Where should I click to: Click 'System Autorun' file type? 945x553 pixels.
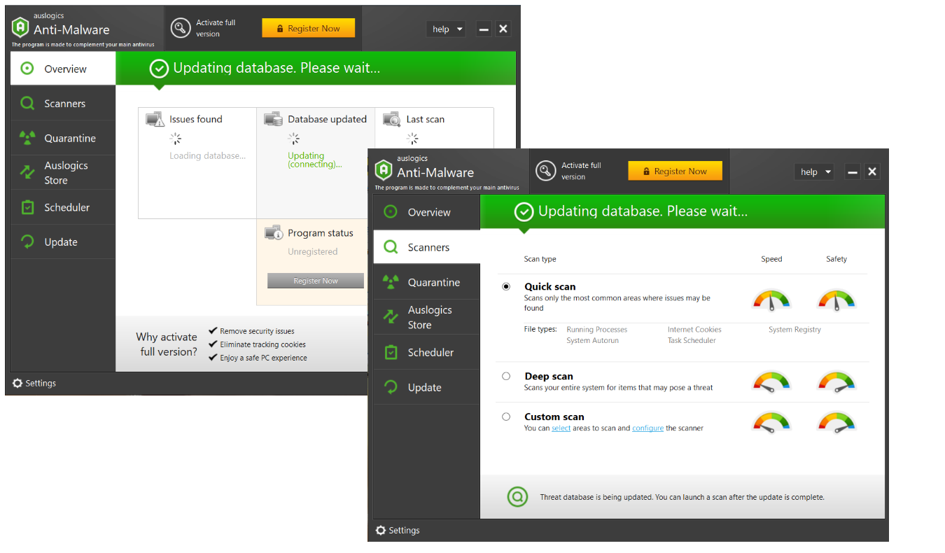(x=592, y=341)
